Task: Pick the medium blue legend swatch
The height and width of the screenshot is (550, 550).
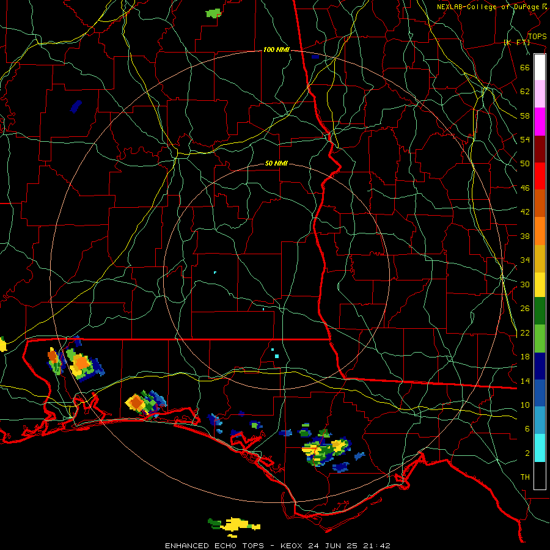Action: (x=540, y=393)
